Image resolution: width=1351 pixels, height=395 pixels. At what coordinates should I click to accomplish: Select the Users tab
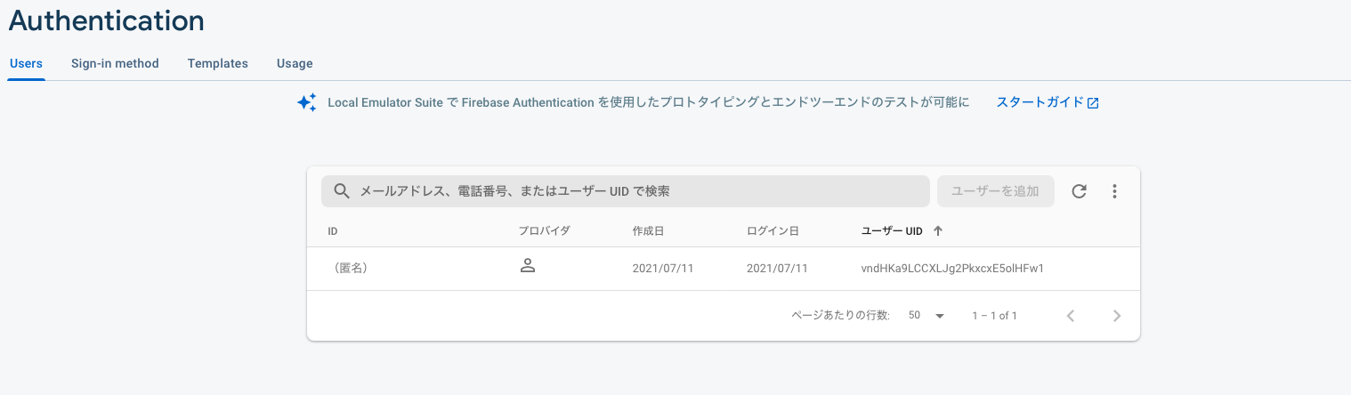pos(26,63)
